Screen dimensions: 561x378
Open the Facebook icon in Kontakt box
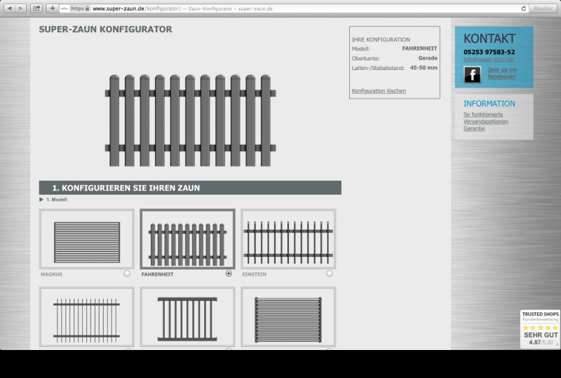click(472, 75)
